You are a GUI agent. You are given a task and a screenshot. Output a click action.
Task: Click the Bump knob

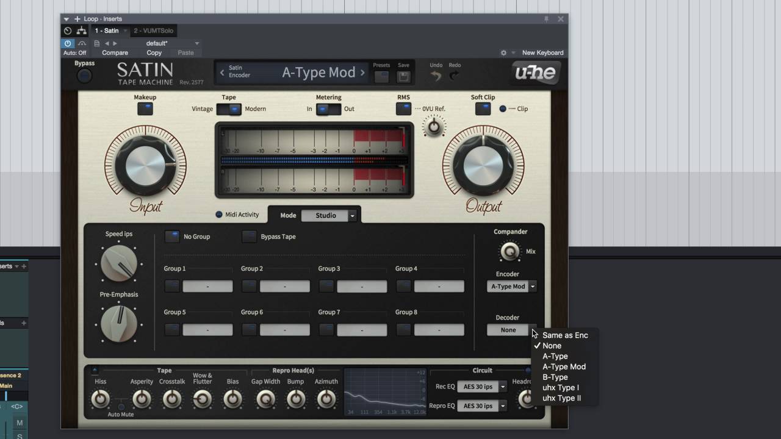pos(296,399)
